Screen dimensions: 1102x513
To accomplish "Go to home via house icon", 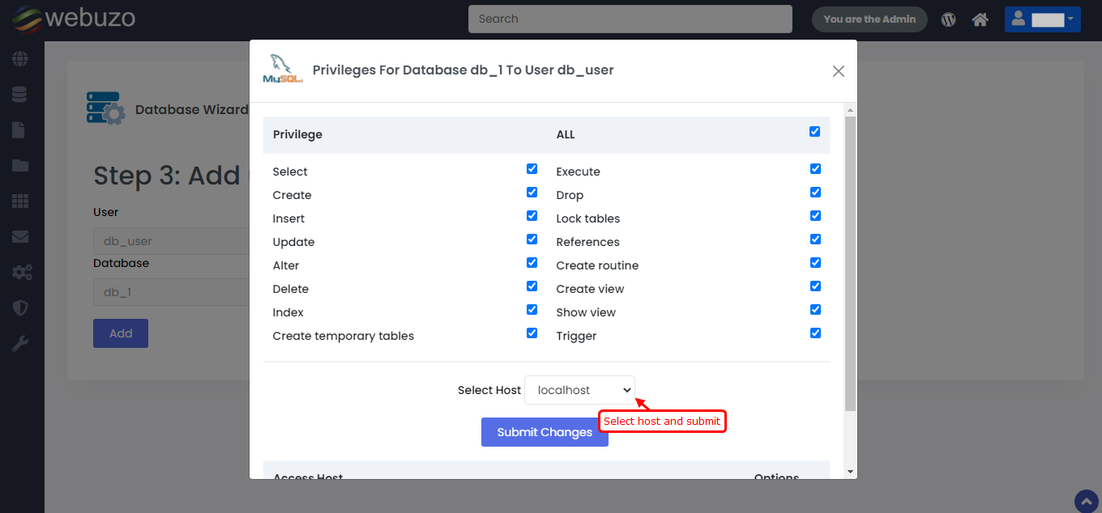I will pos(980,19).
